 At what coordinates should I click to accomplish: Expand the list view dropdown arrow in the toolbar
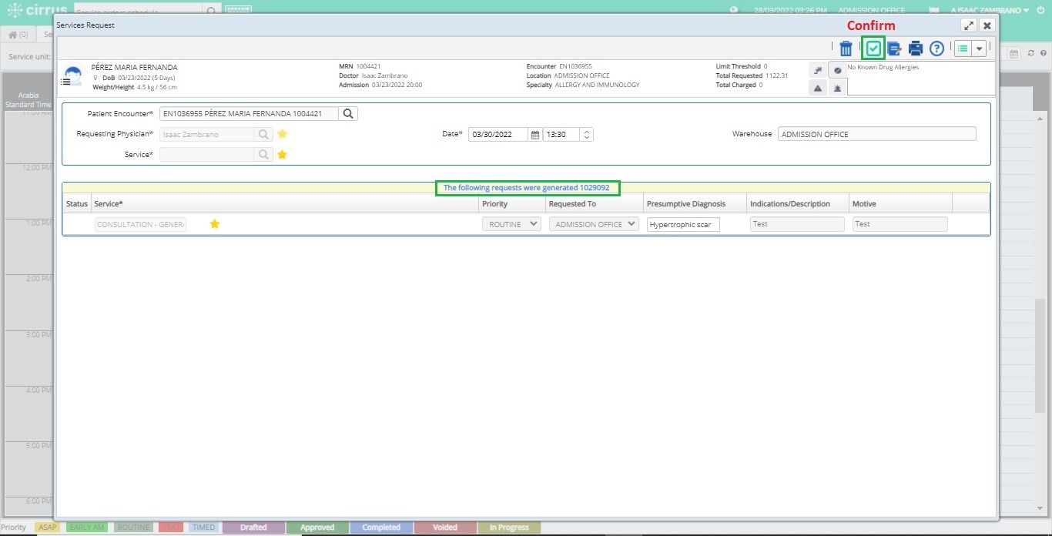[x=979, y=49]
